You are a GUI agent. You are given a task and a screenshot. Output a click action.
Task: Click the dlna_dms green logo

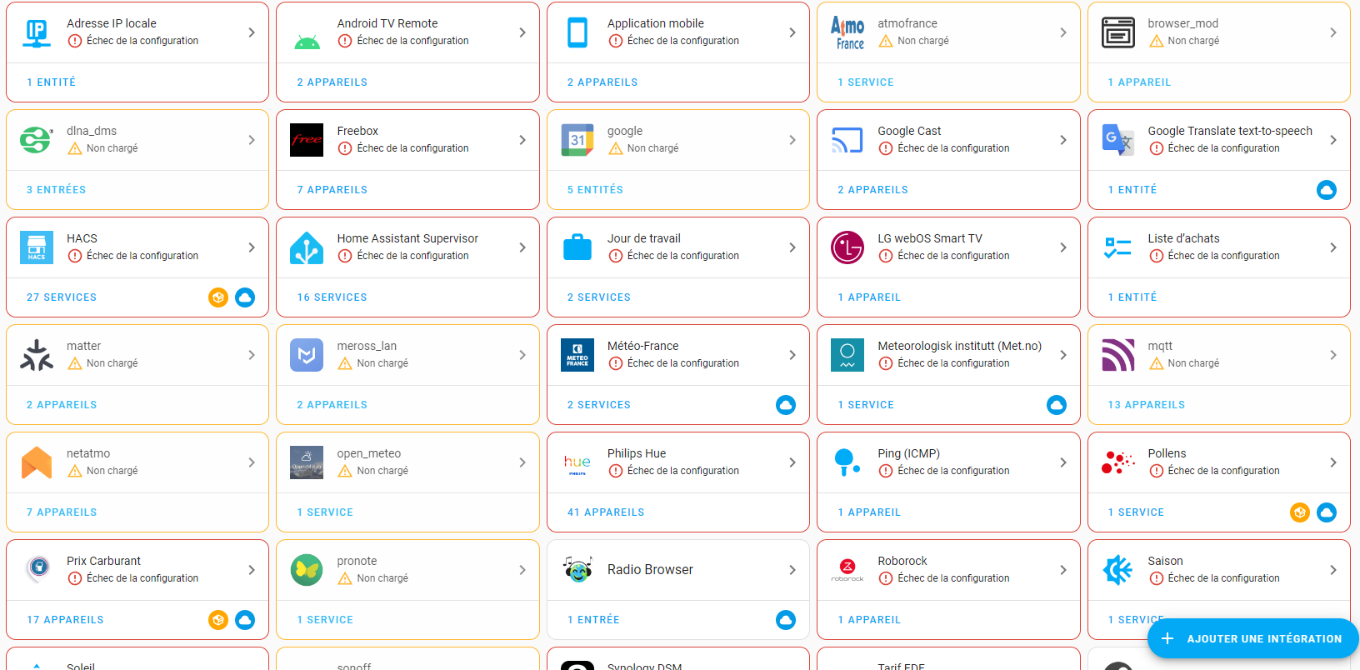[37, 140]
